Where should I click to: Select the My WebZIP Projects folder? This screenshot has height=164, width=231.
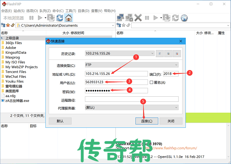click(x=22, y=67)
